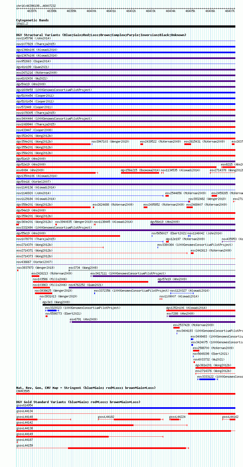The height and width of the screenshot is (467, 243).
Task: Select dgv5100n54 (Cooper2011) variant
Action: (x=35, y=96)
